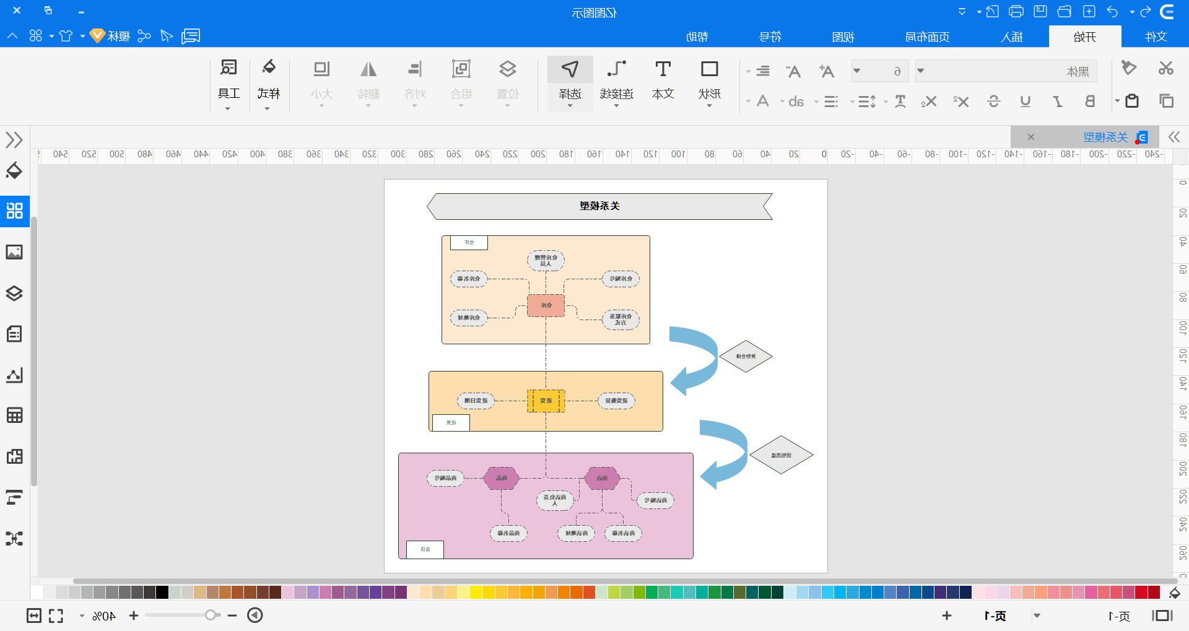Close the 关系模型 document tab

tap(1031, 137)
